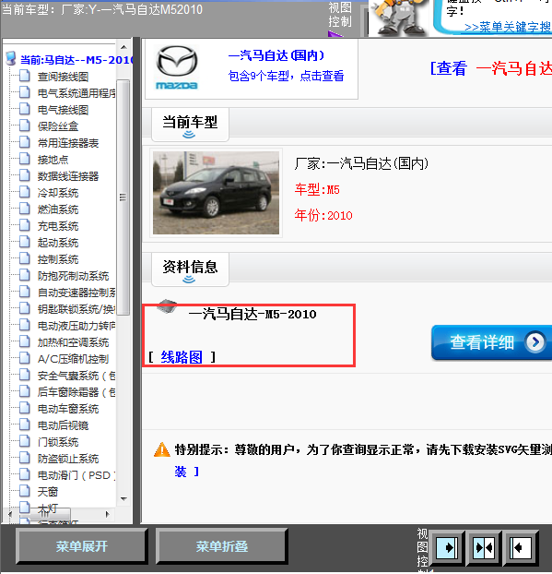
Task: Click the document icon beside 充电系统
Action: pyautogui.click(x=25, y=225)
